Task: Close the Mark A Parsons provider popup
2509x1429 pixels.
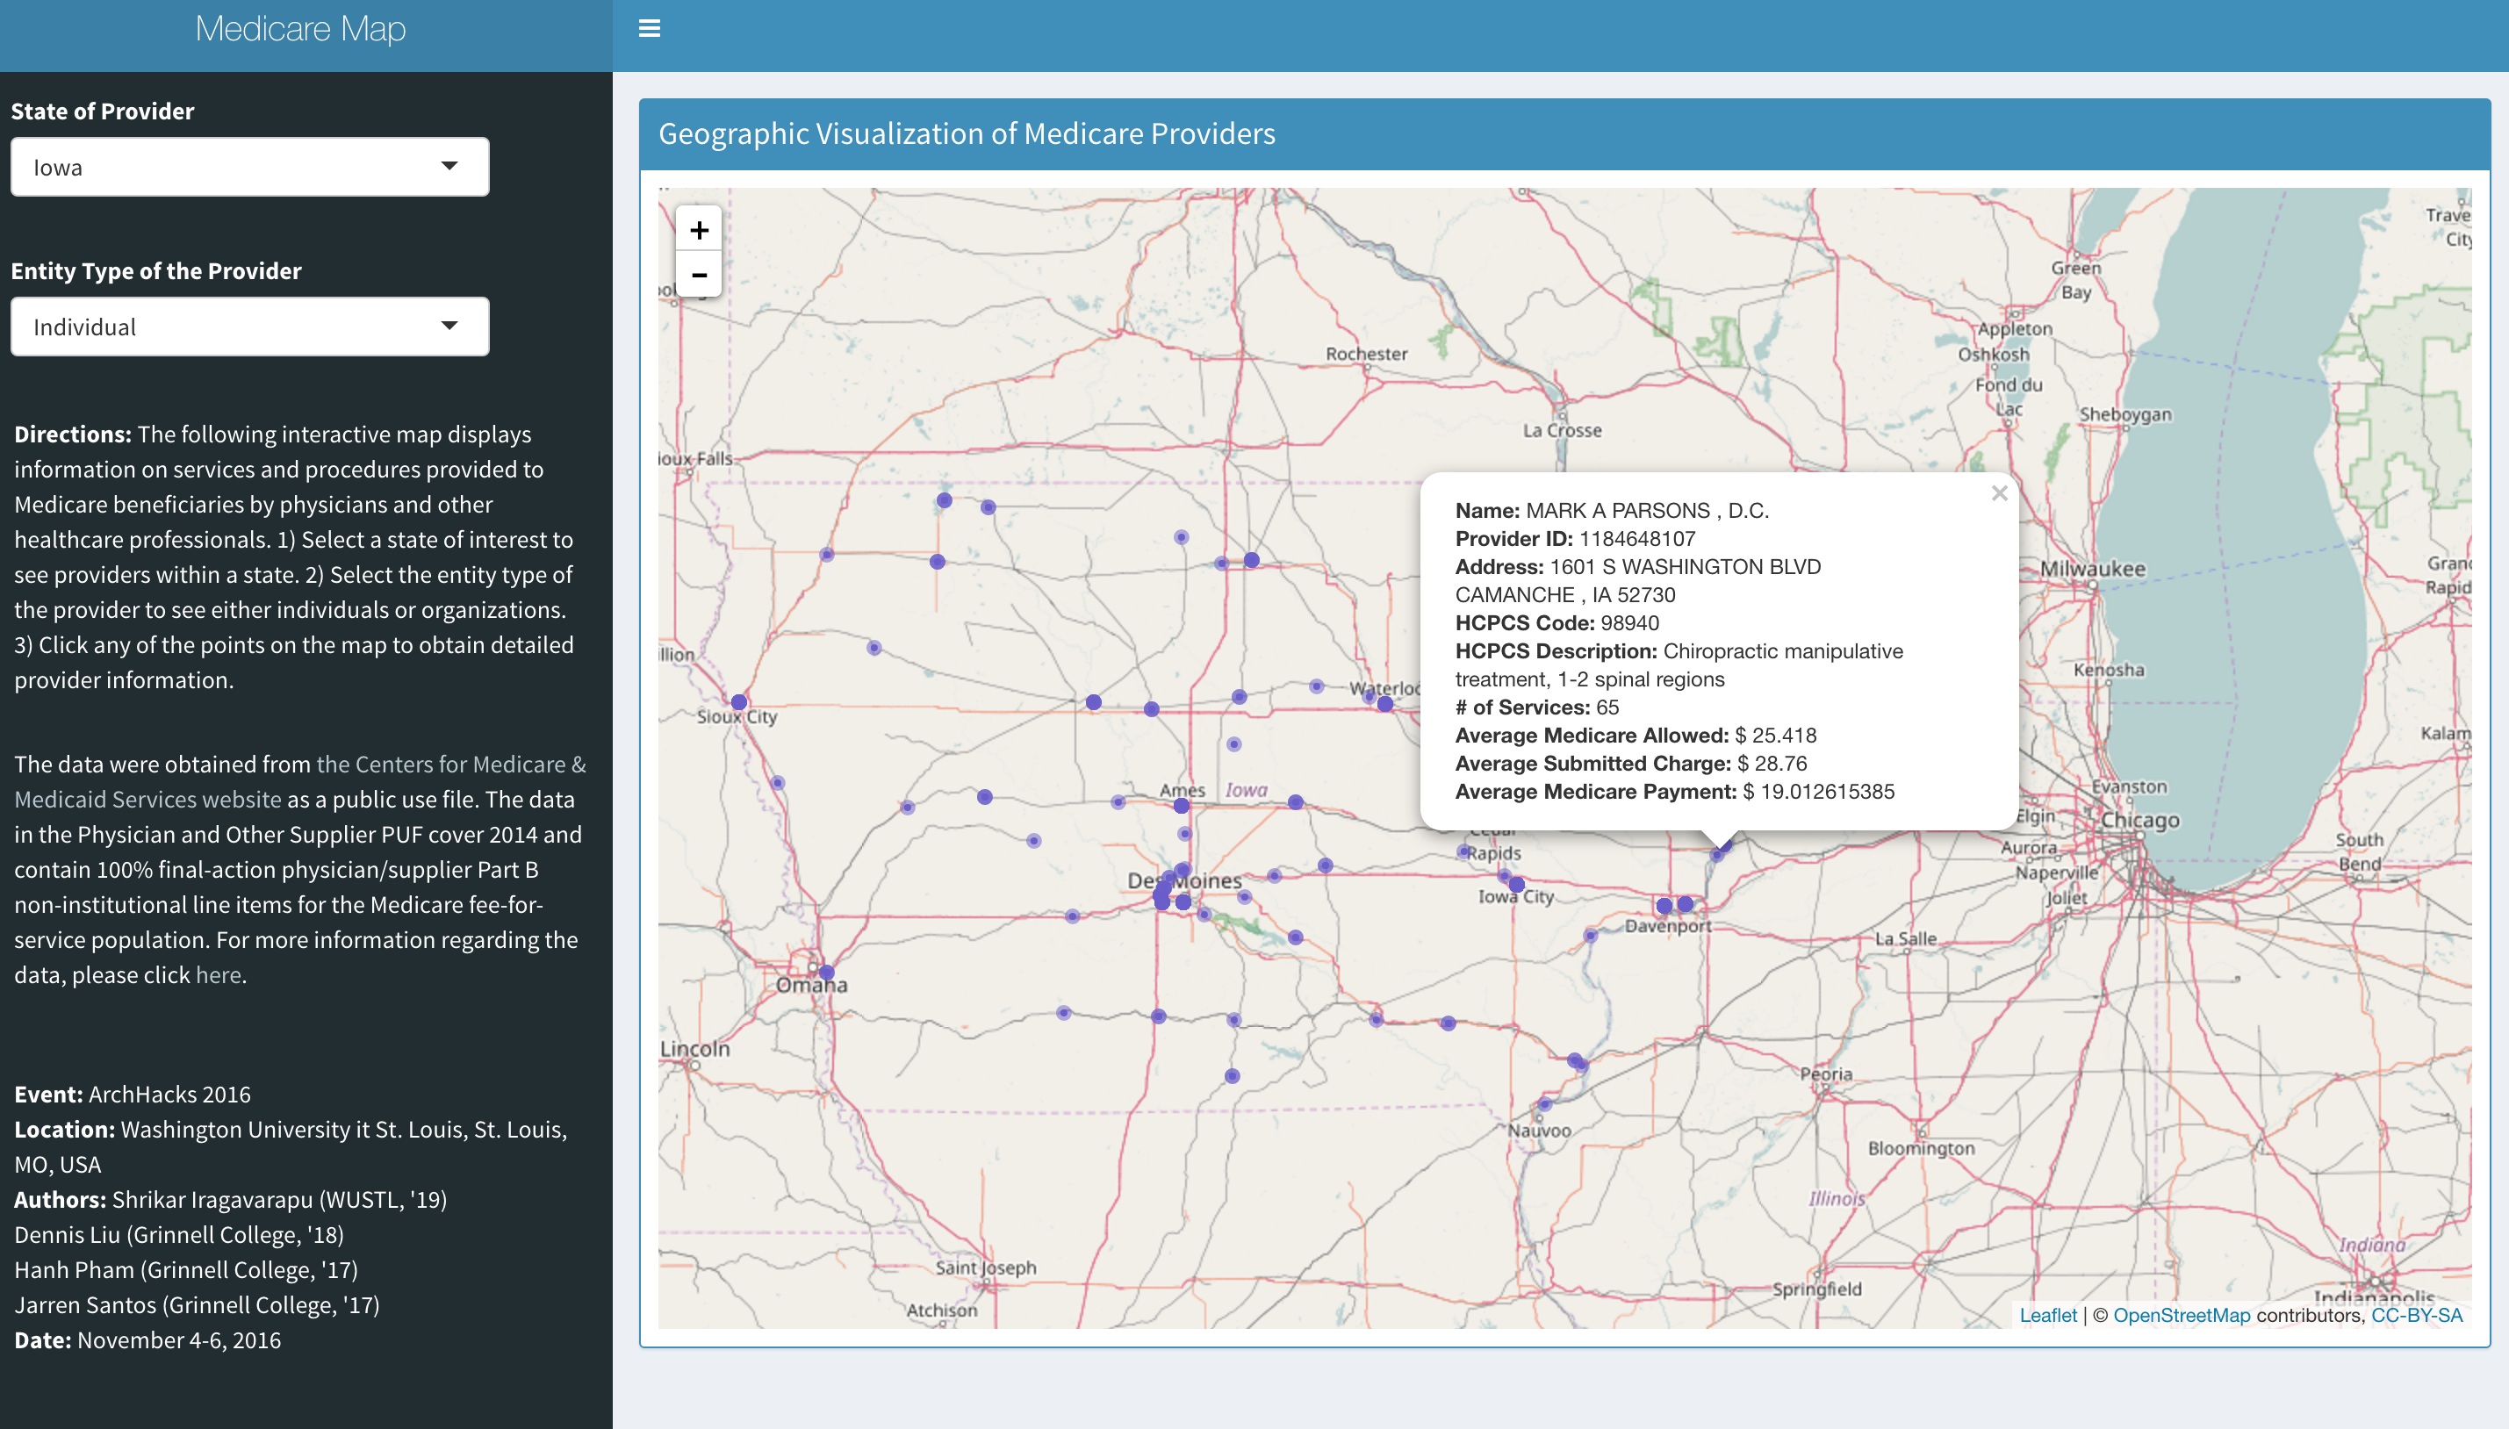Action: click(1999, 493)
